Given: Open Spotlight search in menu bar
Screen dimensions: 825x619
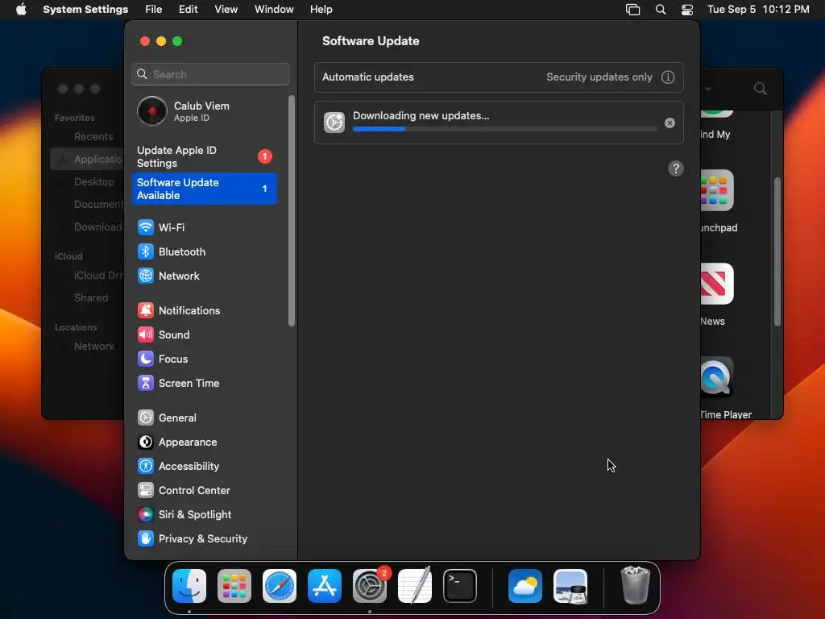Looking at the screenshot, I should [x=661, y=10].
